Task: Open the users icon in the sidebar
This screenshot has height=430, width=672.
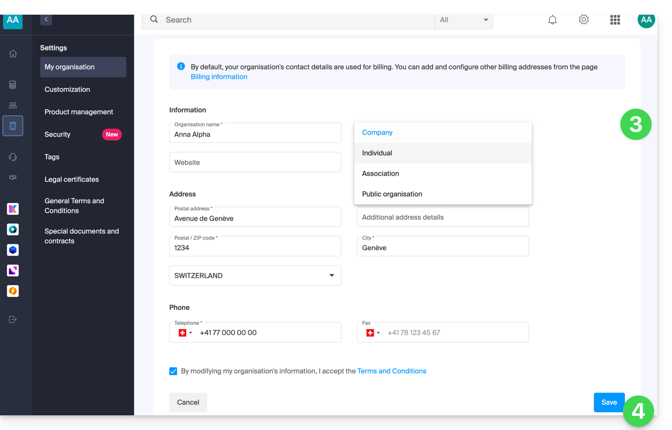Action: click(13, 105)
